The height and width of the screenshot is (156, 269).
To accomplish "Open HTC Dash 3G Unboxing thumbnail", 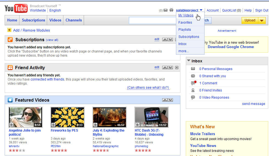I will (152, 117).
